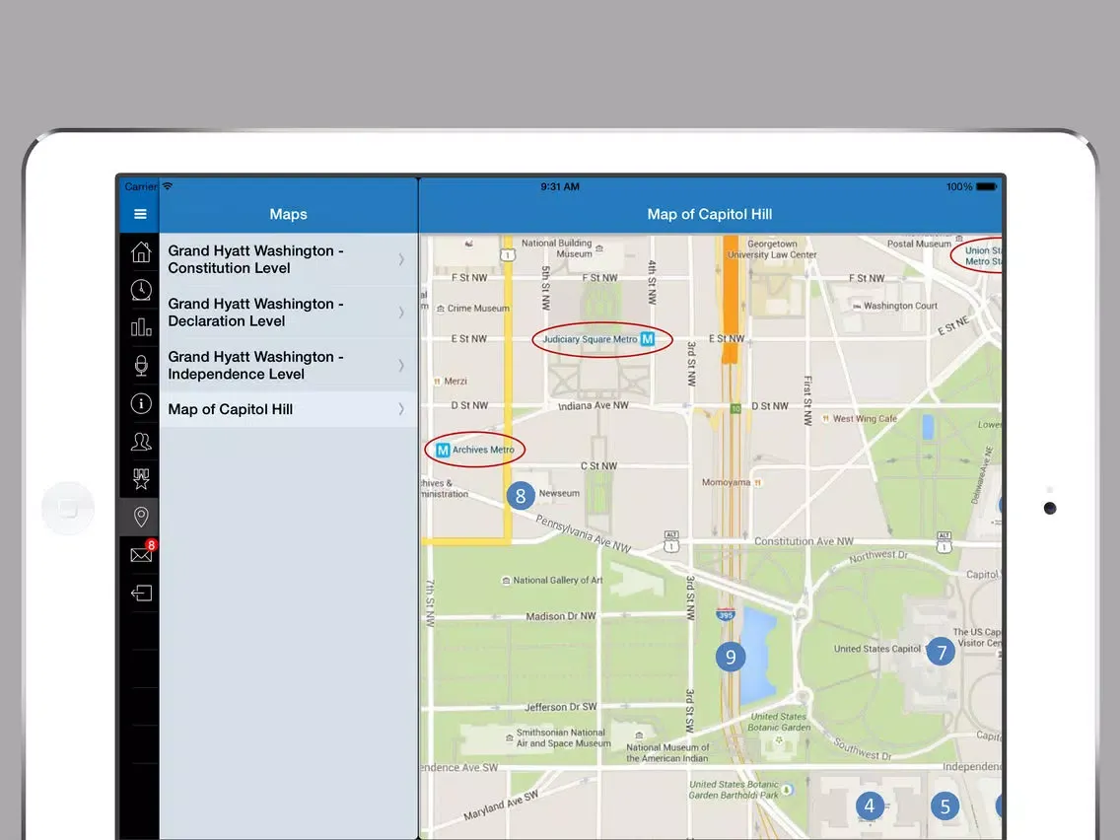This screenshot has width=1120, height=840.
Task: Tap map marker number 8 near Newseum
Action: pyautogui.click(x=521, y=496)
